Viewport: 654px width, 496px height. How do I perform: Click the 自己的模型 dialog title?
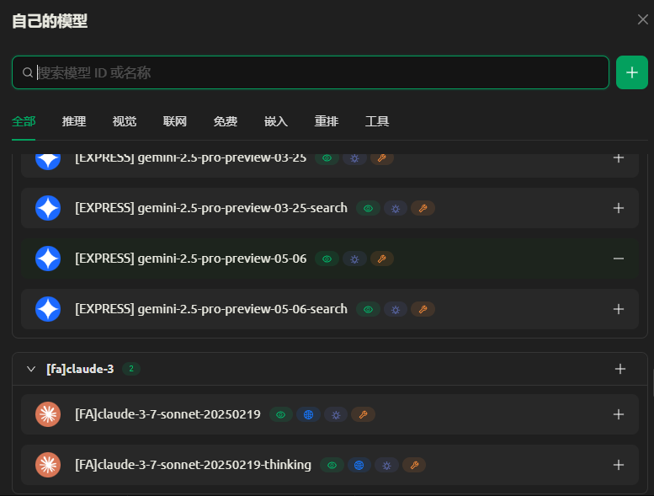pyautogui.click(x=50, y=21)
